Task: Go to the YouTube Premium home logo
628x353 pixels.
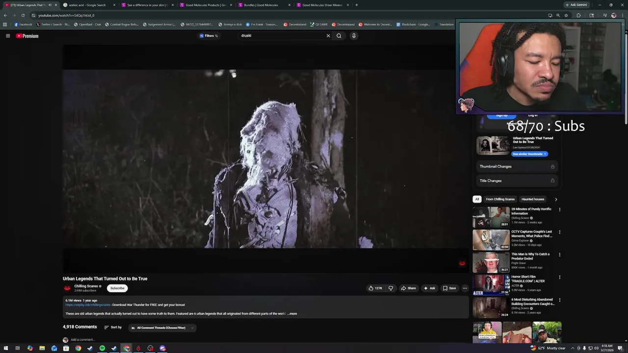Action: click(27, 36)
